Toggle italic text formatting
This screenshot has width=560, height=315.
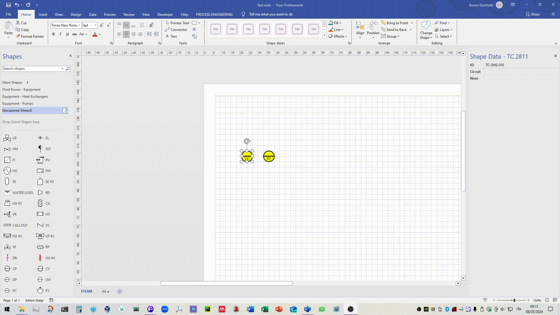point(60,34)
